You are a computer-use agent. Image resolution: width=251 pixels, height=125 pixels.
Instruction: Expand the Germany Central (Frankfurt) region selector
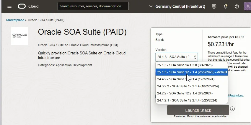click(177, 6)
